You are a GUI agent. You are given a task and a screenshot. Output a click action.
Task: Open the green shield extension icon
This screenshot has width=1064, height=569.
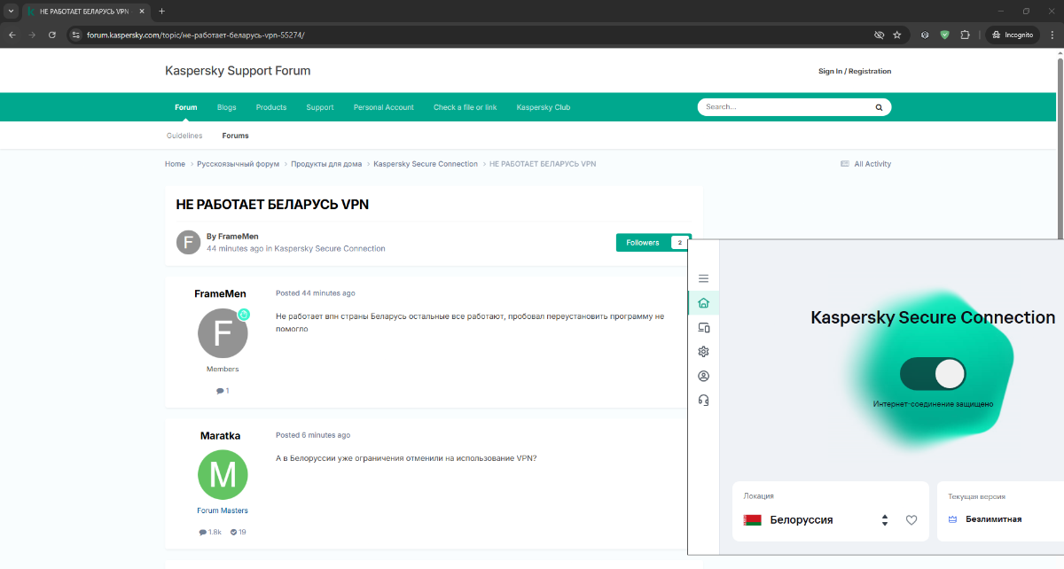point(944,35)
